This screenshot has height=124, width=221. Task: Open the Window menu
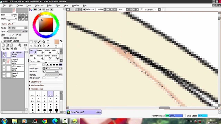[76, 6]
